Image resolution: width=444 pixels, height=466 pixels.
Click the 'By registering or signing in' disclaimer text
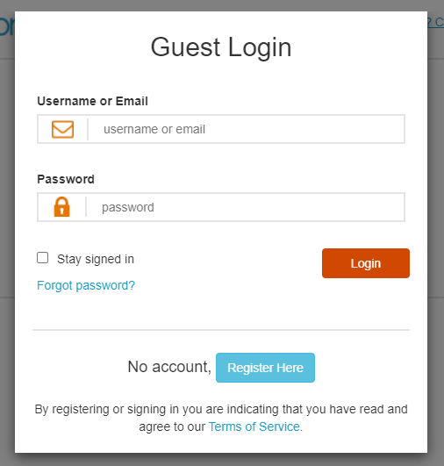[x=221, y=418]
